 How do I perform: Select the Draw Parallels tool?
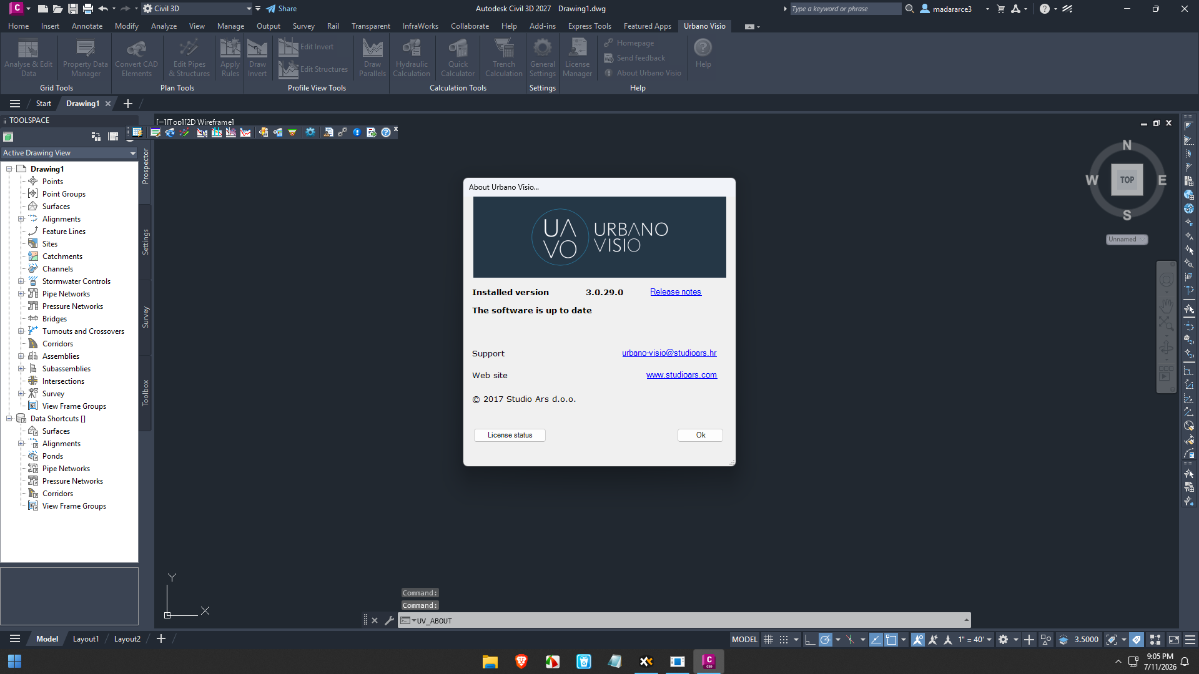click(372, 58)
